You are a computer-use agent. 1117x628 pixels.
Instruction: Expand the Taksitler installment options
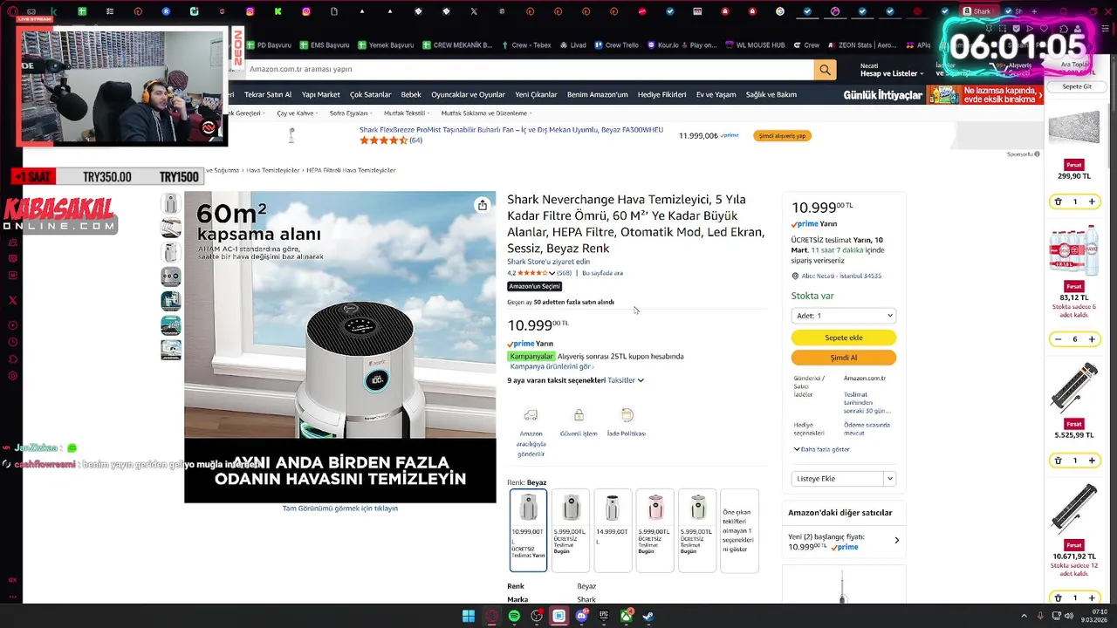coord(626,380)
